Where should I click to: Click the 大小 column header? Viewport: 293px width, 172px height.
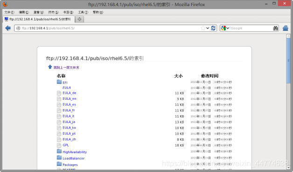point(178,76)
